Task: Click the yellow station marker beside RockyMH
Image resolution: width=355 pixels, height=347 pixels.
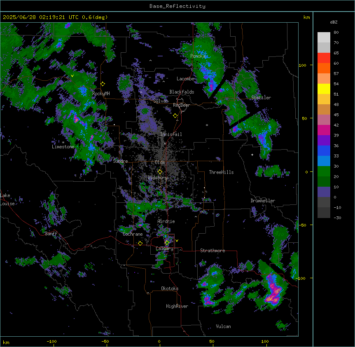Action: point(103,84)
